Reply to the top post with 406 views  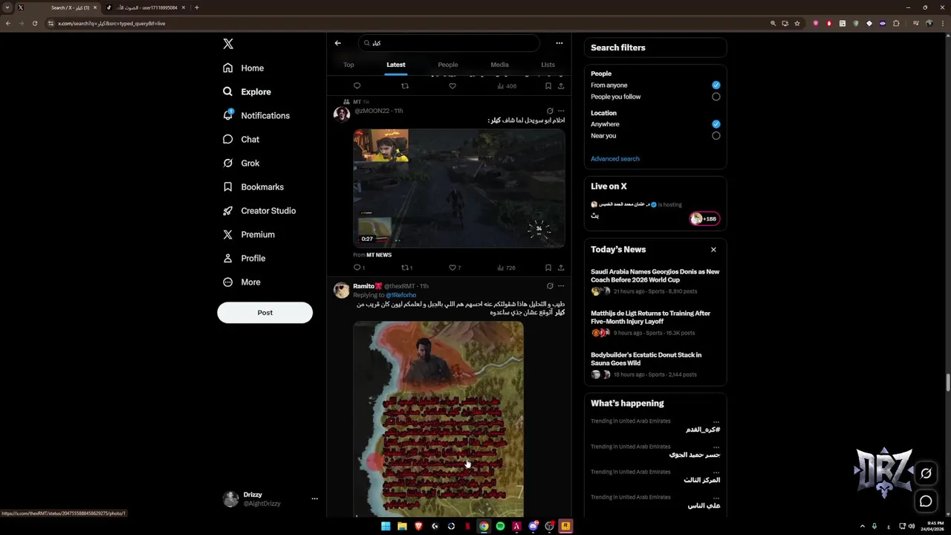click(357, 86)
